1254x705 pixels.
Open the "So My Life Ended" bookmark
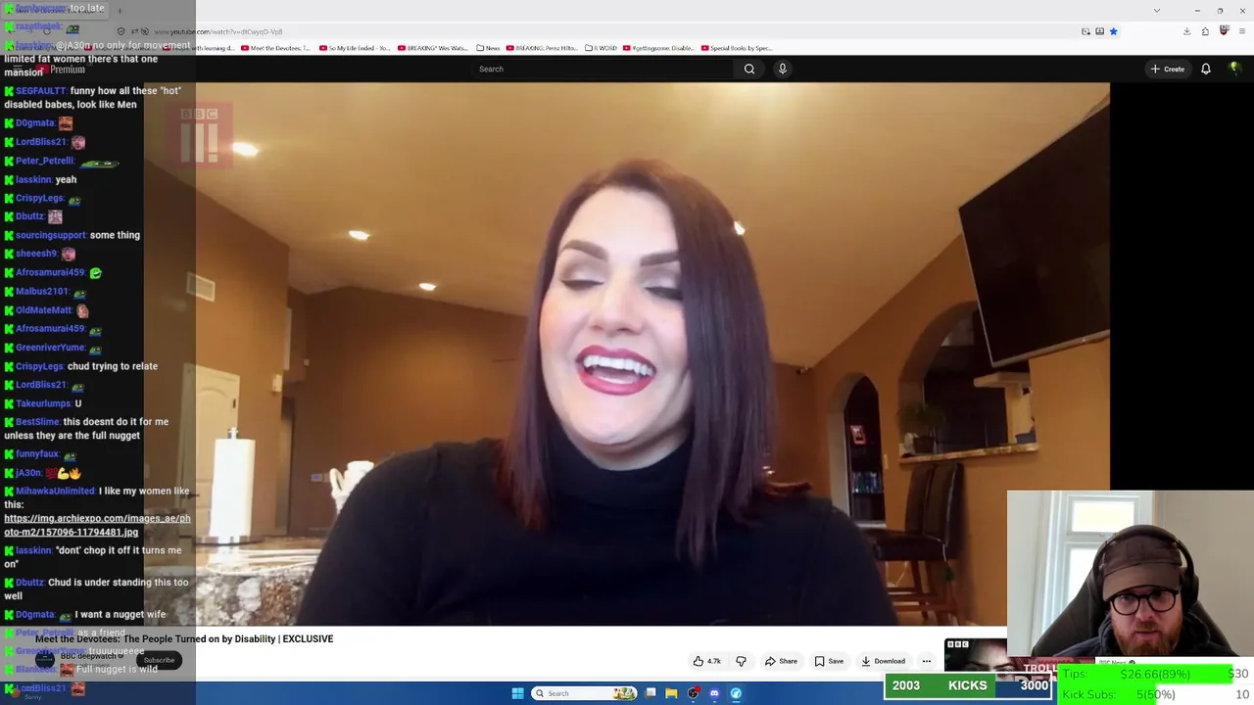pyautogui.click(x=355, y=48)
